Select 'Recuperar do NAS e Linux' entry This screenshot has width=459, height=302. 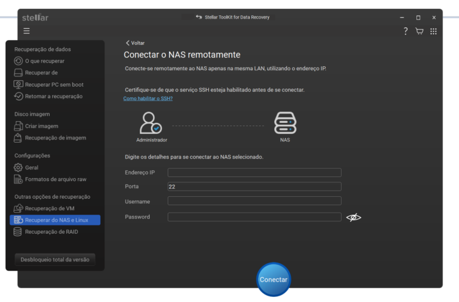tap(55, 220)
